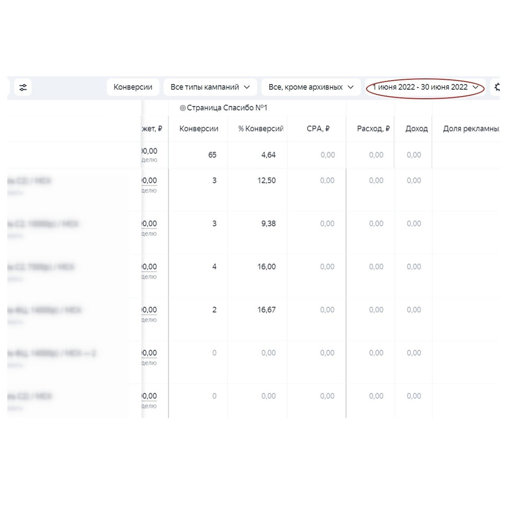The width and height of the screenshot is (508, 508).
Task: Click the chevron arrow beside Все типы кампаний
Action: 247,87
